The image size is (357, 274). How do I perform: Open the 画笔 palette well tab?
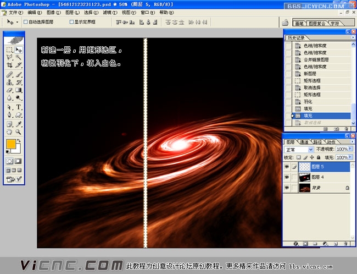[x=299, y=23]
